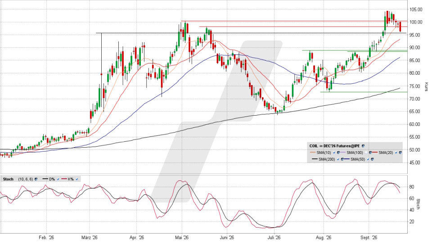The image size is (432, 243).
Task: Uncheck the SMA(20) visibility checkbox
Action: pos(396,153)
